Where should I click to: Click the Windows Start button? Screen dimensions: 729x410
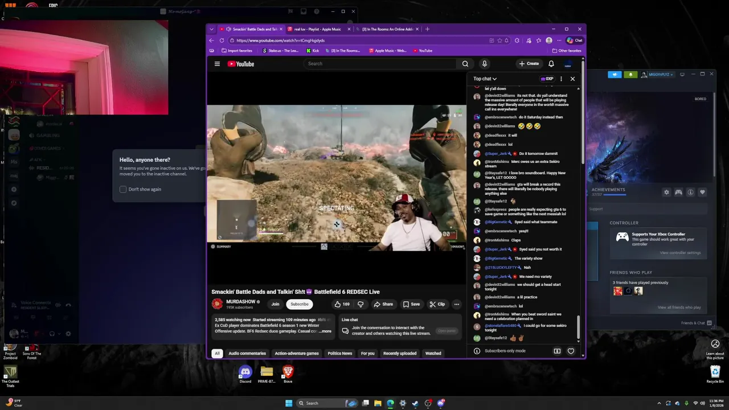tap(289, 403)
